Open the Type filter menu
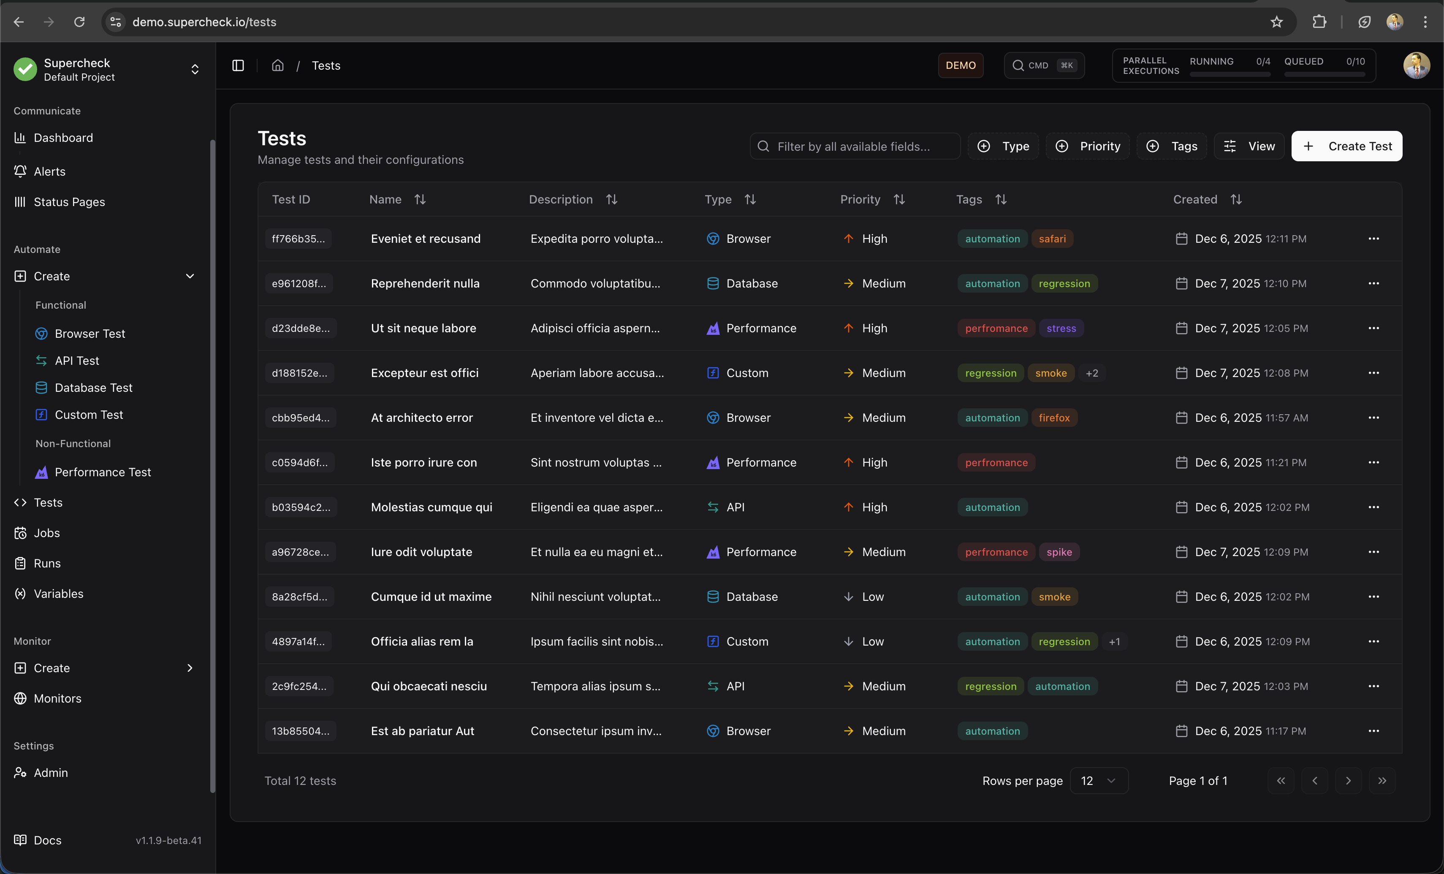 [1003, 146]
